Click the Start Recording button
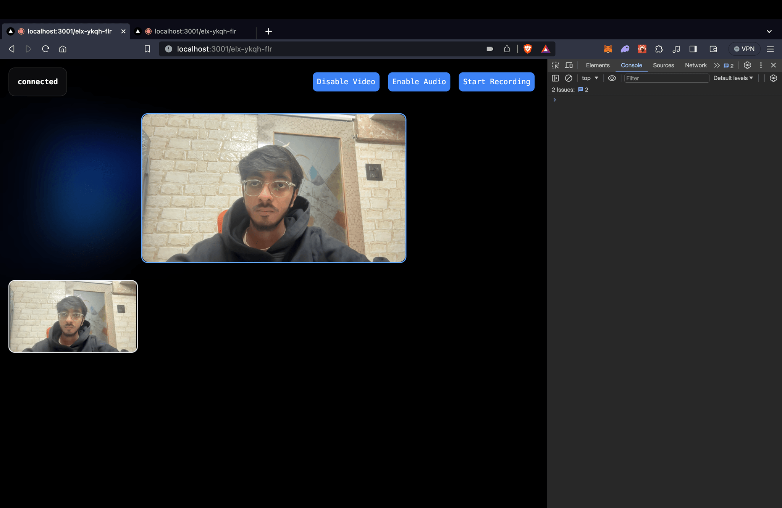The height and width of the screenshot is (508, 782). pos(496,82)
